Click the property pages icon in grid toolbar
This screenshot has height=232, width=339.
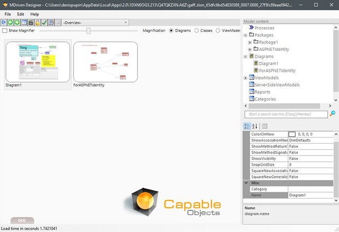pyautogui.click(x=264, y=126)
